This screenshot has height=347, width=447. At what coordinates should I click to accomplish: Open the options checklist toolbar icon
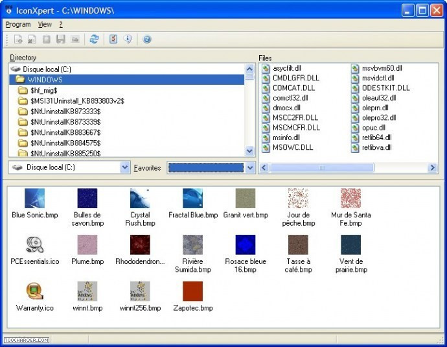(x=113, y=39)
